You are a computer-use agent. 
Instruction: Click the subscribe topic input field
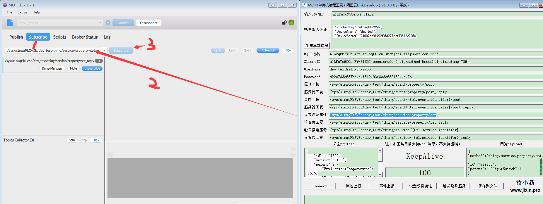coord(53,51)
